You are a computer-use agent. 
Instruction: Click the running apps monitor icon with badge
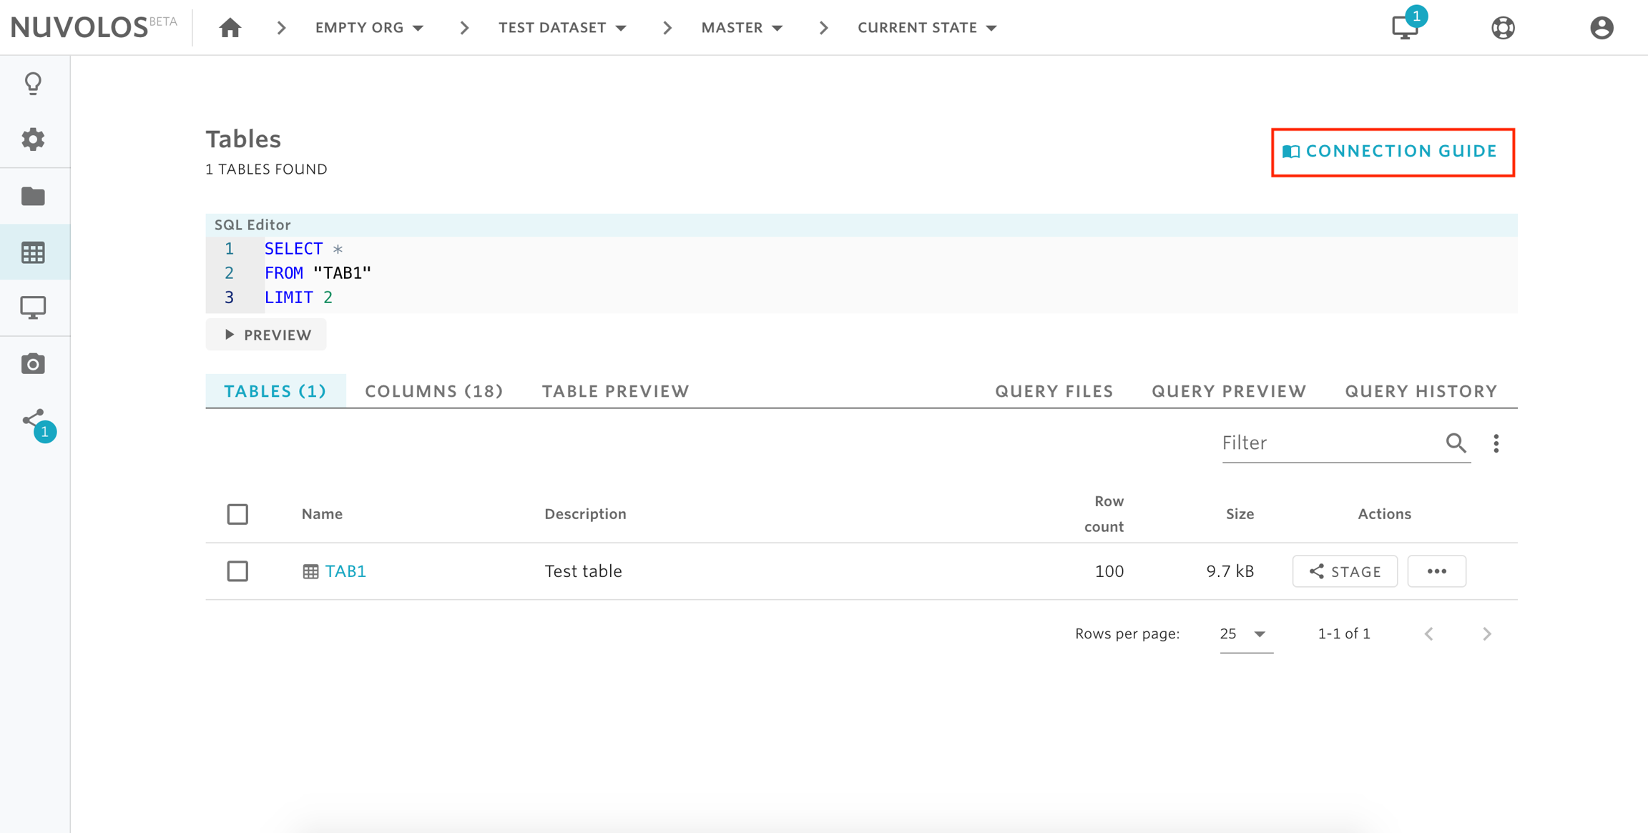1405,28
